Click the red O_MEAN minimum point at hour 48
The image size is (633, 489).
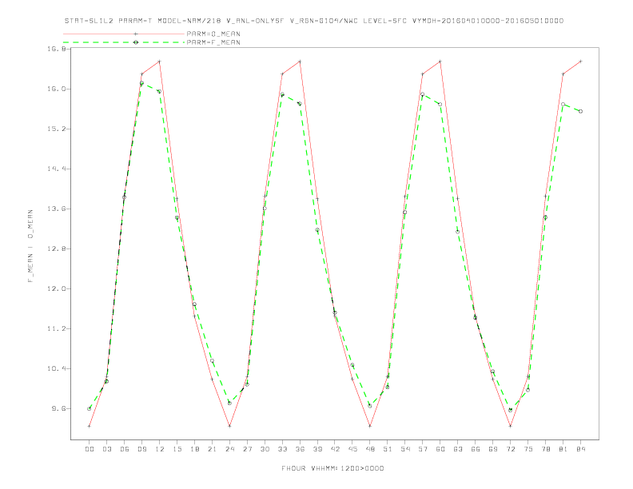point(370,426)
